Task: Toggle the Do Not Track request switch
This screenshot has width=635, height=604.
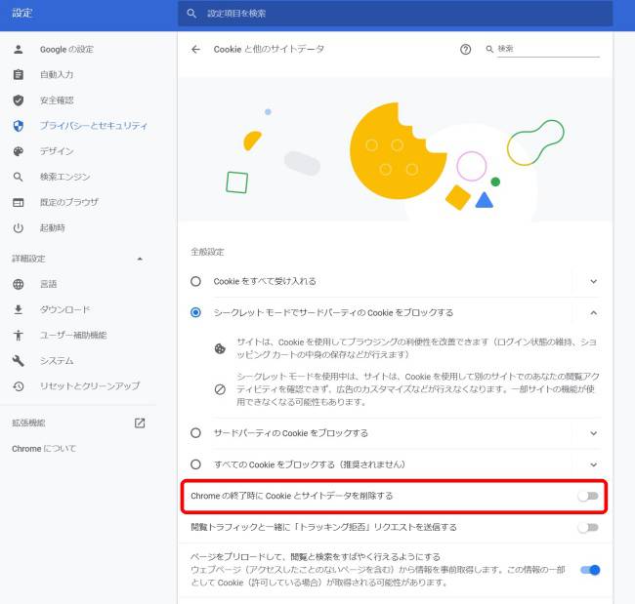Action: point(588,527)
